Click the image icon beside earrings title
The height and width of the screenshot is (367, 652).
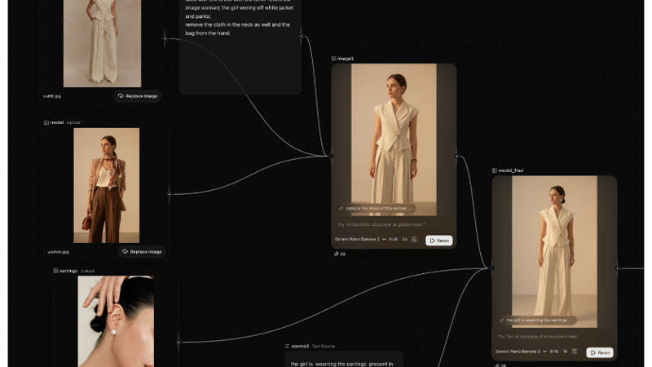pos(55,271)
